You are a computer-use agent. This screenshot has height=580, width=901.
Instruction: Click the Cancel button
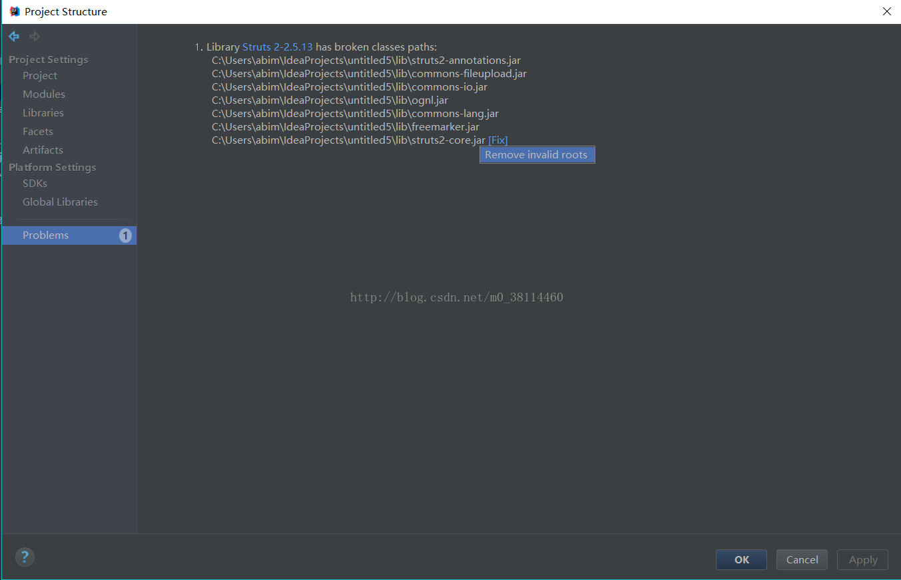(802, 560)
